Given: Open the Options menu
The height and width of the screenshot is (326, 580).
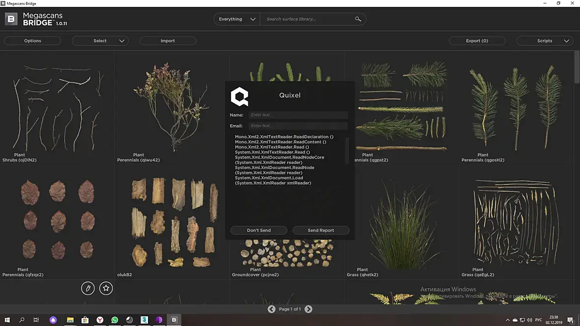Looking at the screenshot, I should tap(32, 41).
